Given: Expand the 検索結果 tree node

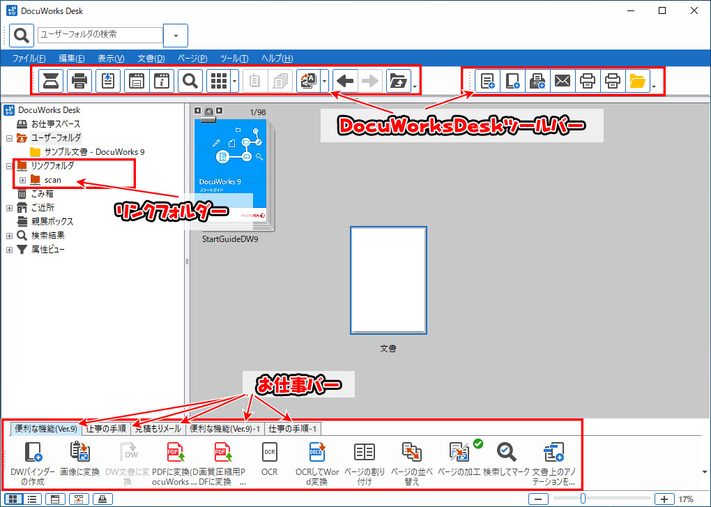Looking at the screenshot, I should [9, 236].
